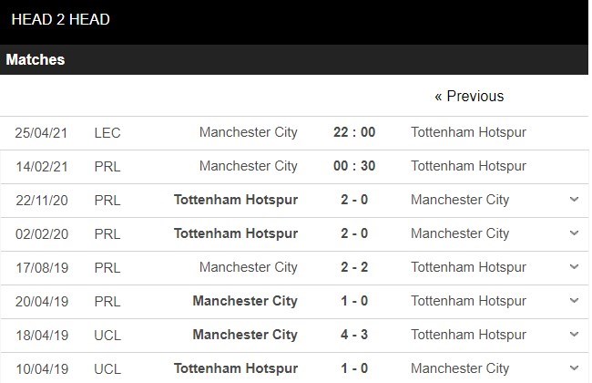Click the LEC competition label
Screen dimensions: 592x383
click(x=107, y=132)
